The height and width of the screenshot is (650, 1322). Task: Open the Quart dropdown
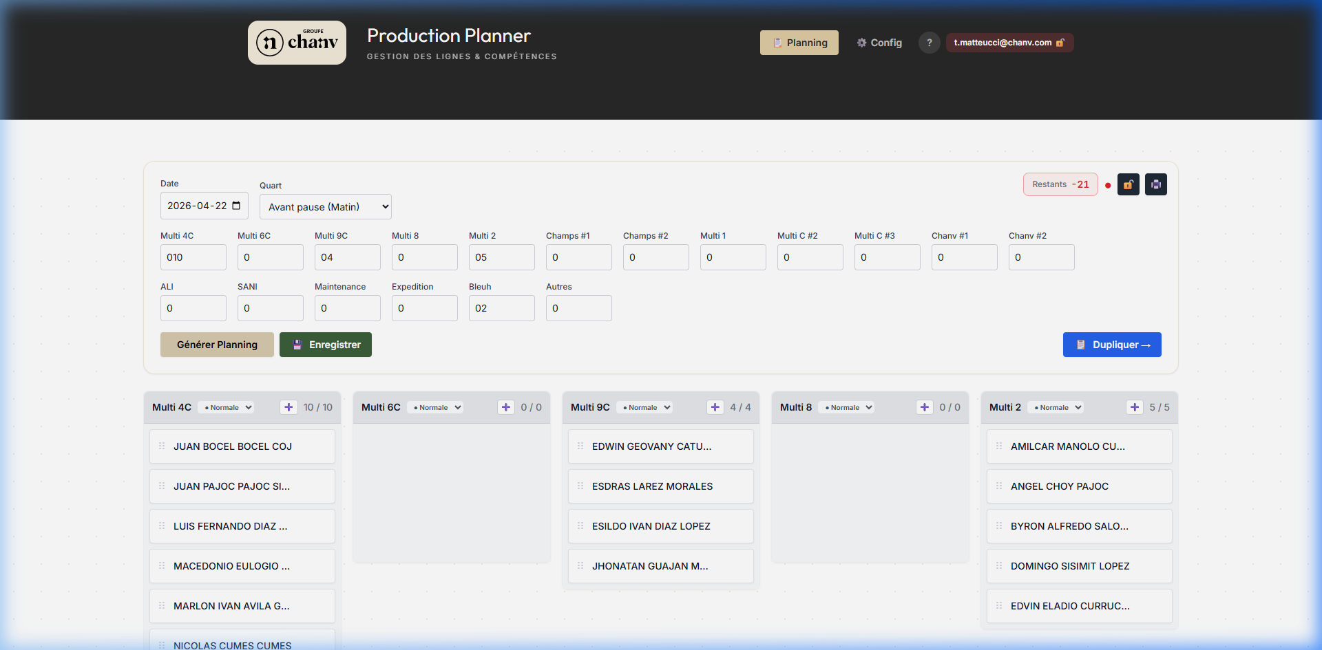[x=326, y=206]
